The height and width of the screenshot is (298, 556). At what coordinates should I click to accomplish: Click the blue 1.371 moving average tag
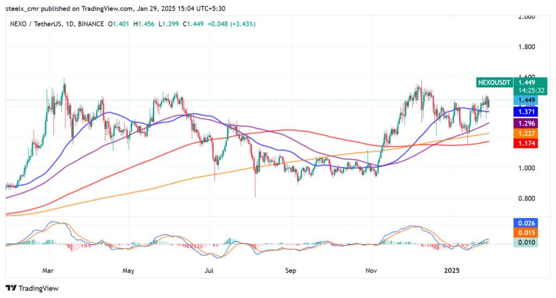click(525, 111)
